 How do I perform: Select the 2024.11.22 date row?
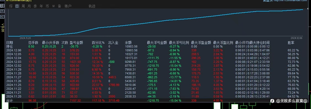coord(14,89)
